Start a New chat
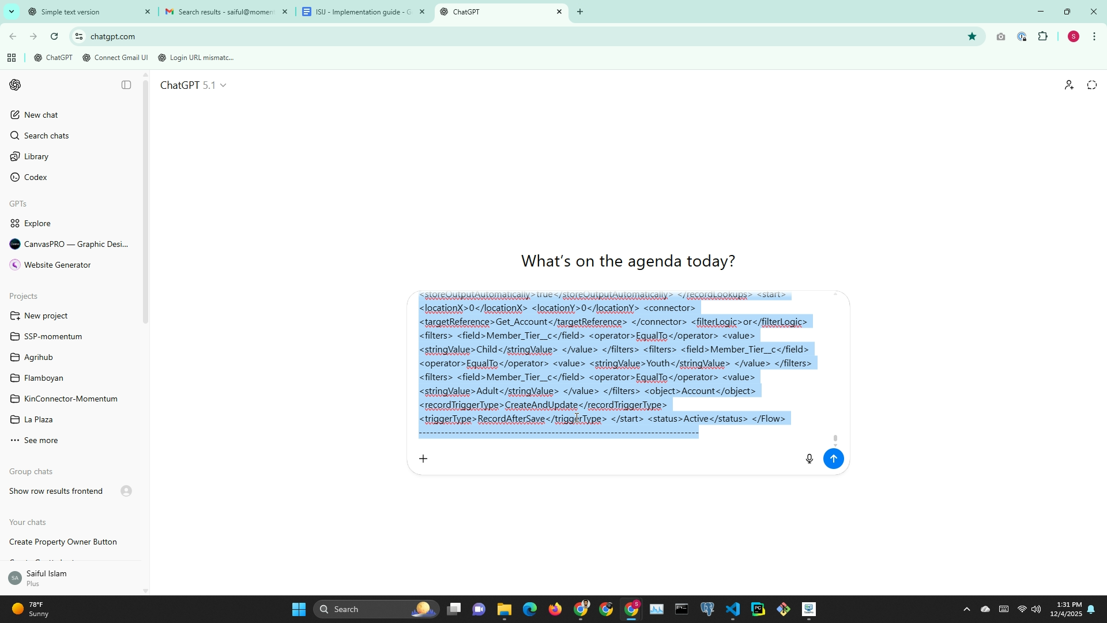Image resolution: width=1107 pixels, height=623 pixels. click(x=40, y=115)
